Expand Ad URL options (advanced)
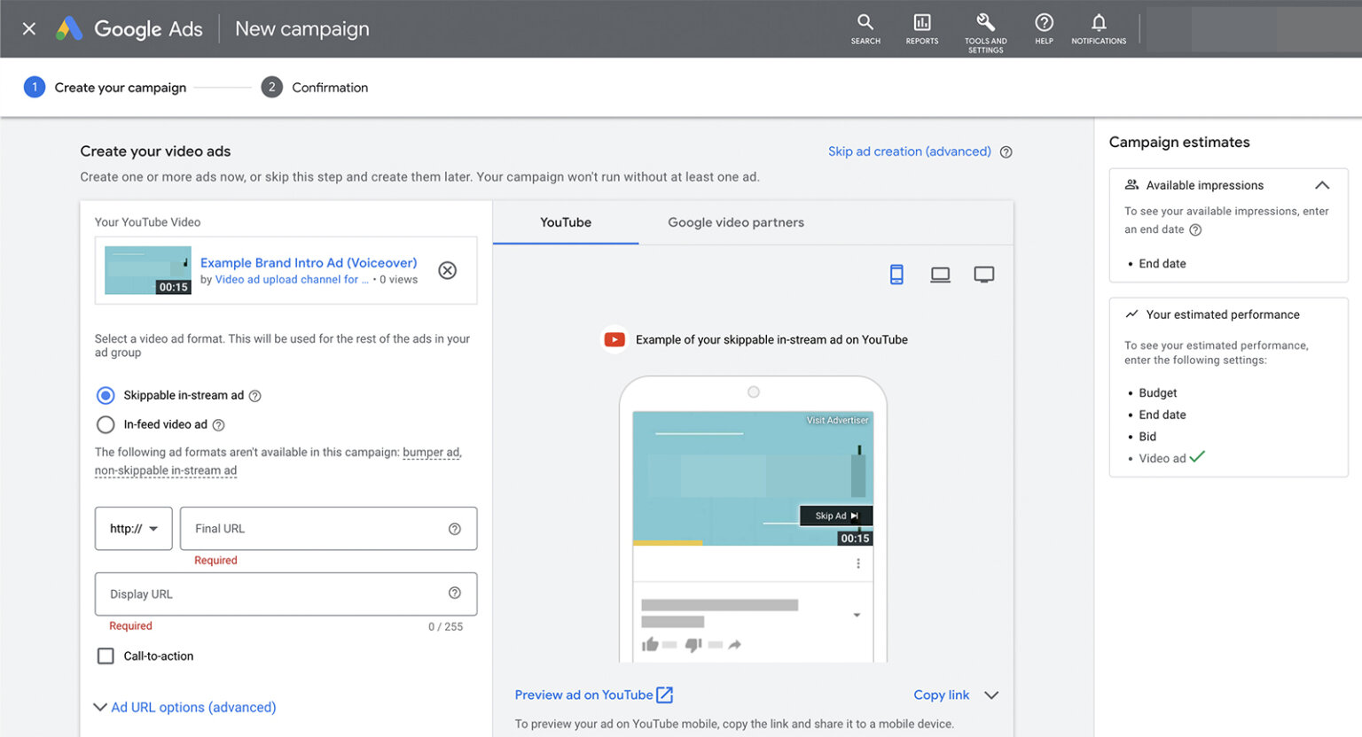The width and height of the screenshot is (1362, 737). tap(184, 707)
